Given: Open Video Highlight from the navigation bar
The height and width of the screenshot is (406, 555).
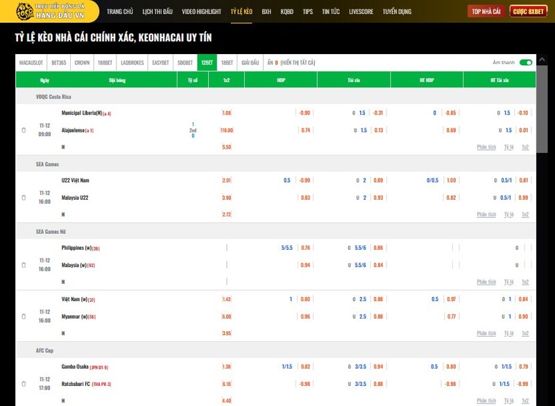Looking at the screenshot, I should click(201, 12).
